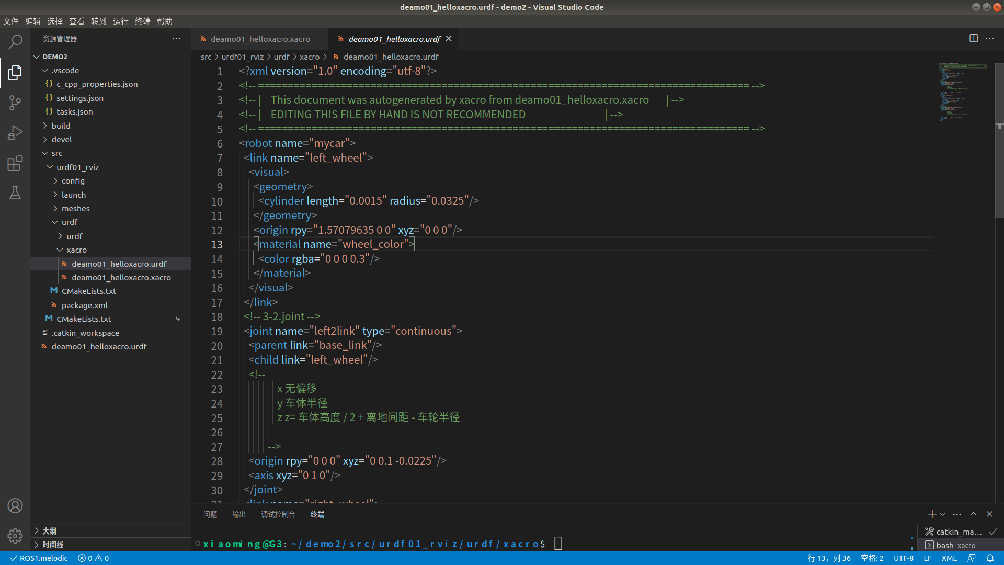Screen dimensions: 1004x565
Task: Open the Search view in activity bar
Action: click(x=15, y=42)
